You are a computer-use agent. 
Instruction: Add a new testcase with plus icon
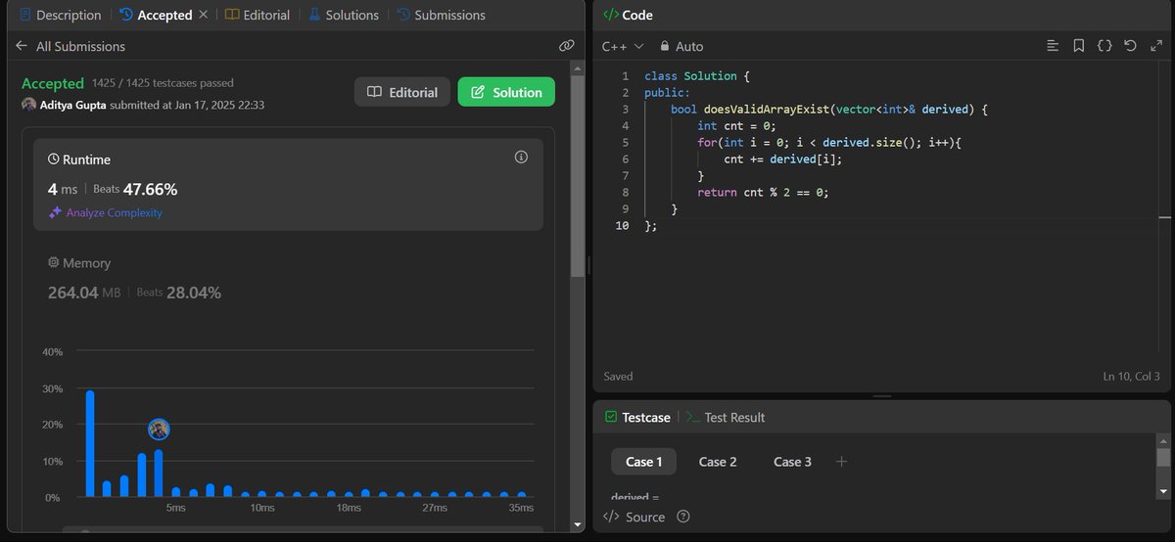[x=841, y=462]
